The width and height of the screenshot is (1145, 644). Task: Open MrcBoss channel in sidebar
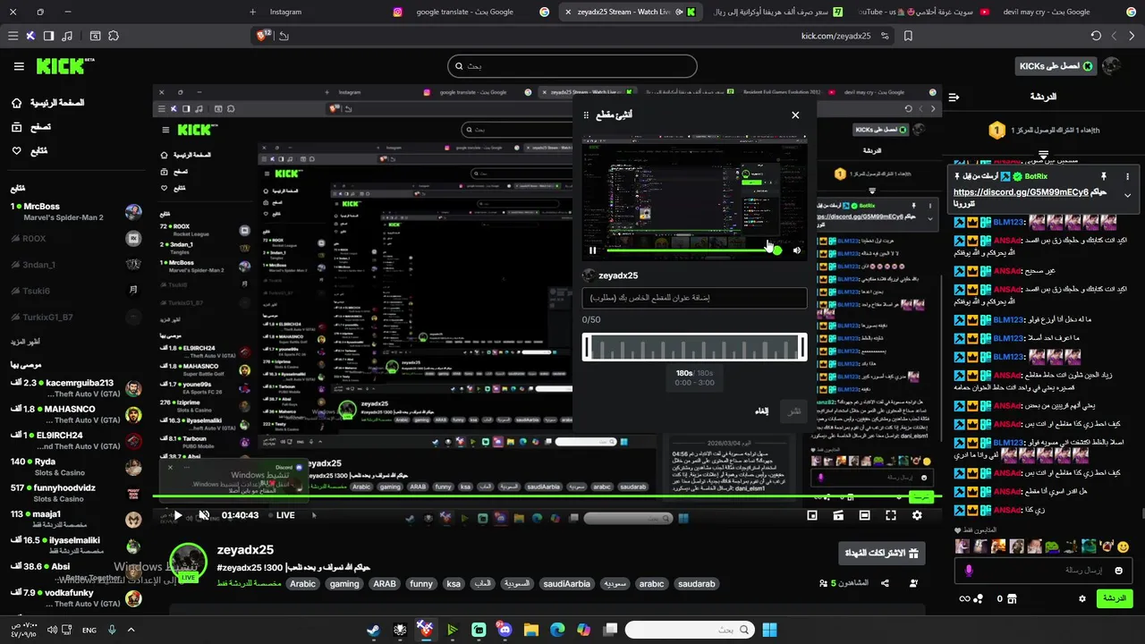(x=76, y=212)
